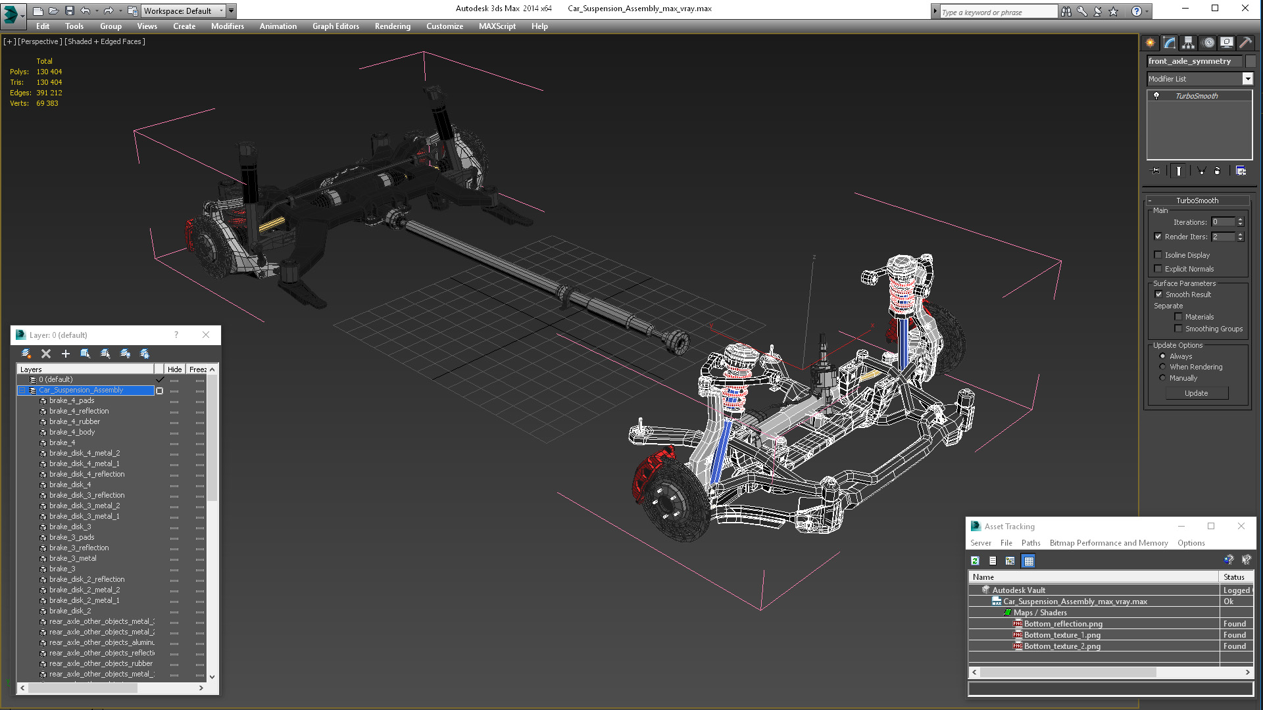Toggle the TurboSmooth modifier lightbulb
Viewport: 1263px width, 710px height.
tap(1156, 96)
